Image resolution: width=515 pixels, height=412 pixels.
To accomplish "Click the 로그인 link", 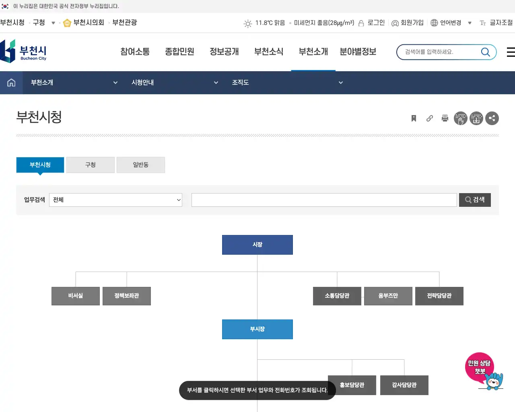I will click(376, 23).
